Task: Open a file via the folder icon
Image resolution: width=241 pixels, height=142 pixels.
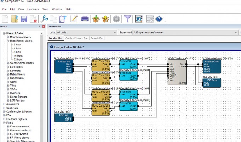Action: [15, 19]
